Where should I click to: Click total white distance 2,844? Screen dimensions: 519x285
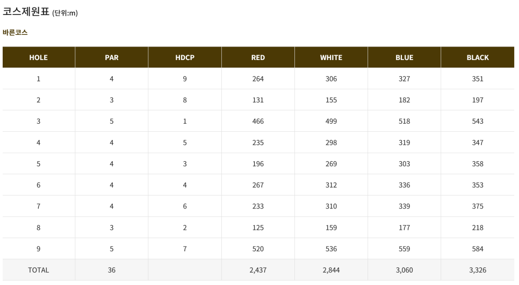pyautogui.click(x=331, y=270)
